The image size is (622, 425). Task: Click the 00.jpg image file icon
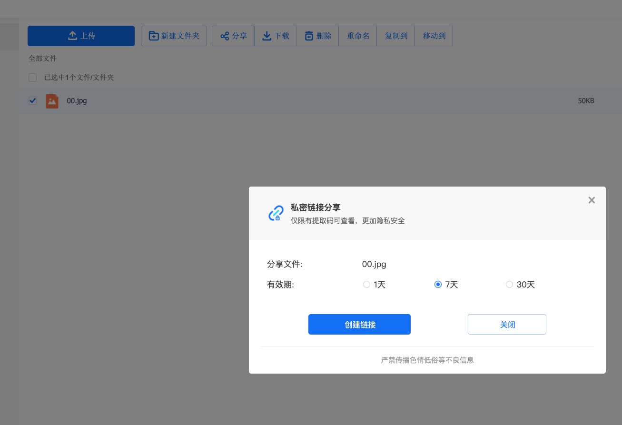point(52,101)
